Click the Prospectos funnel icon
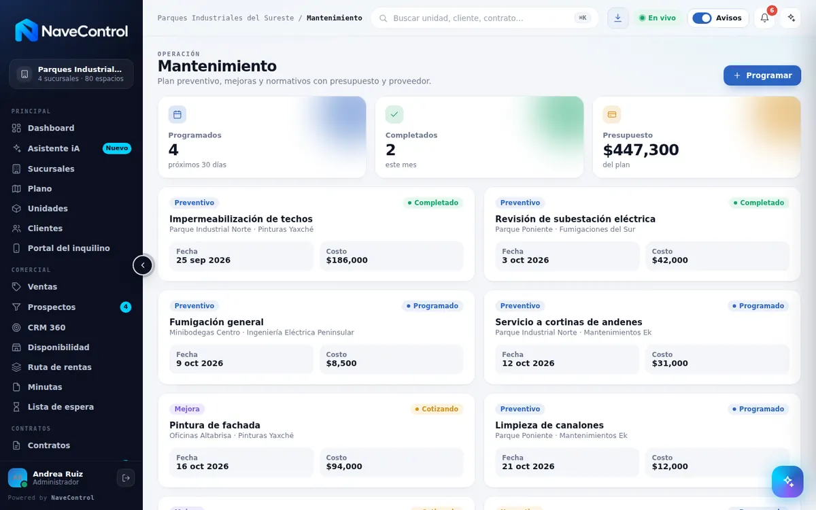 click(x=17, y=307)
